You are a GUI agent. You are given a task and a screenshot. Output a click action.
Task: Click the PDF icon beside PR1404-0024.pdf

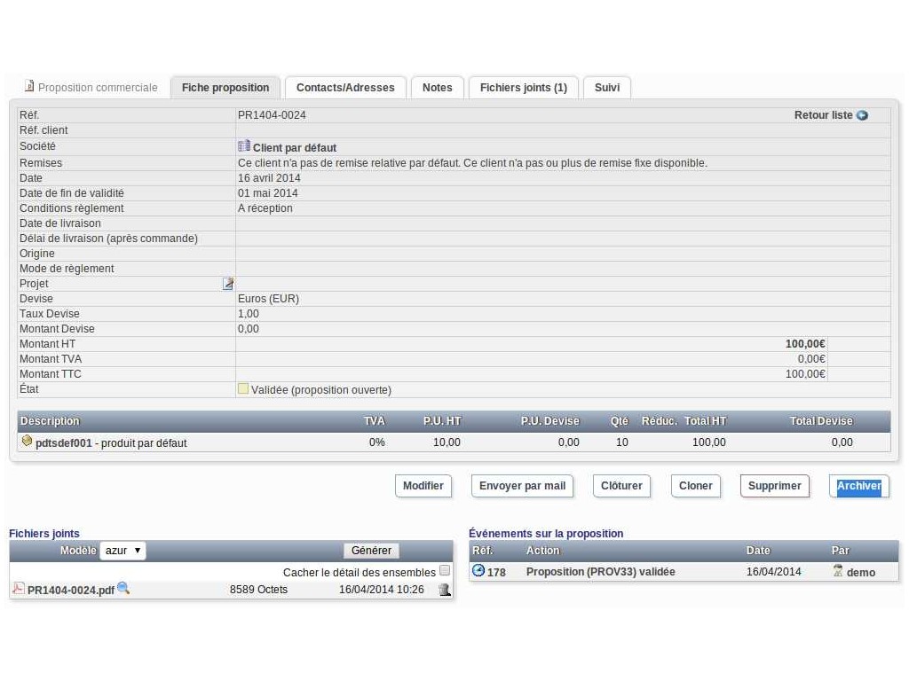tap(19, 588)
